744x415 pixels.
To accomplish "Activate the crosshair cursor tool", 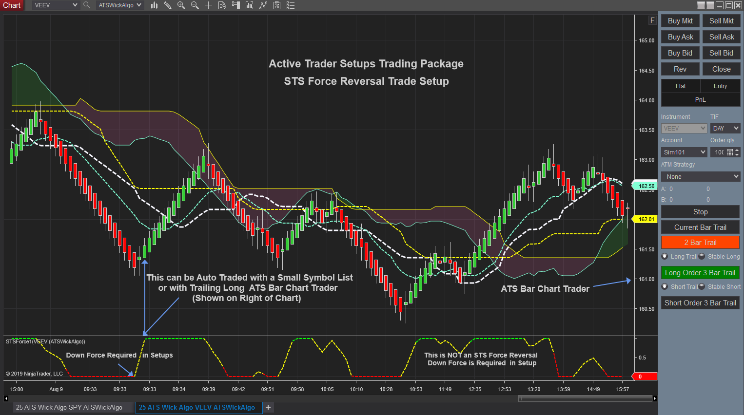I will (208, 5).
